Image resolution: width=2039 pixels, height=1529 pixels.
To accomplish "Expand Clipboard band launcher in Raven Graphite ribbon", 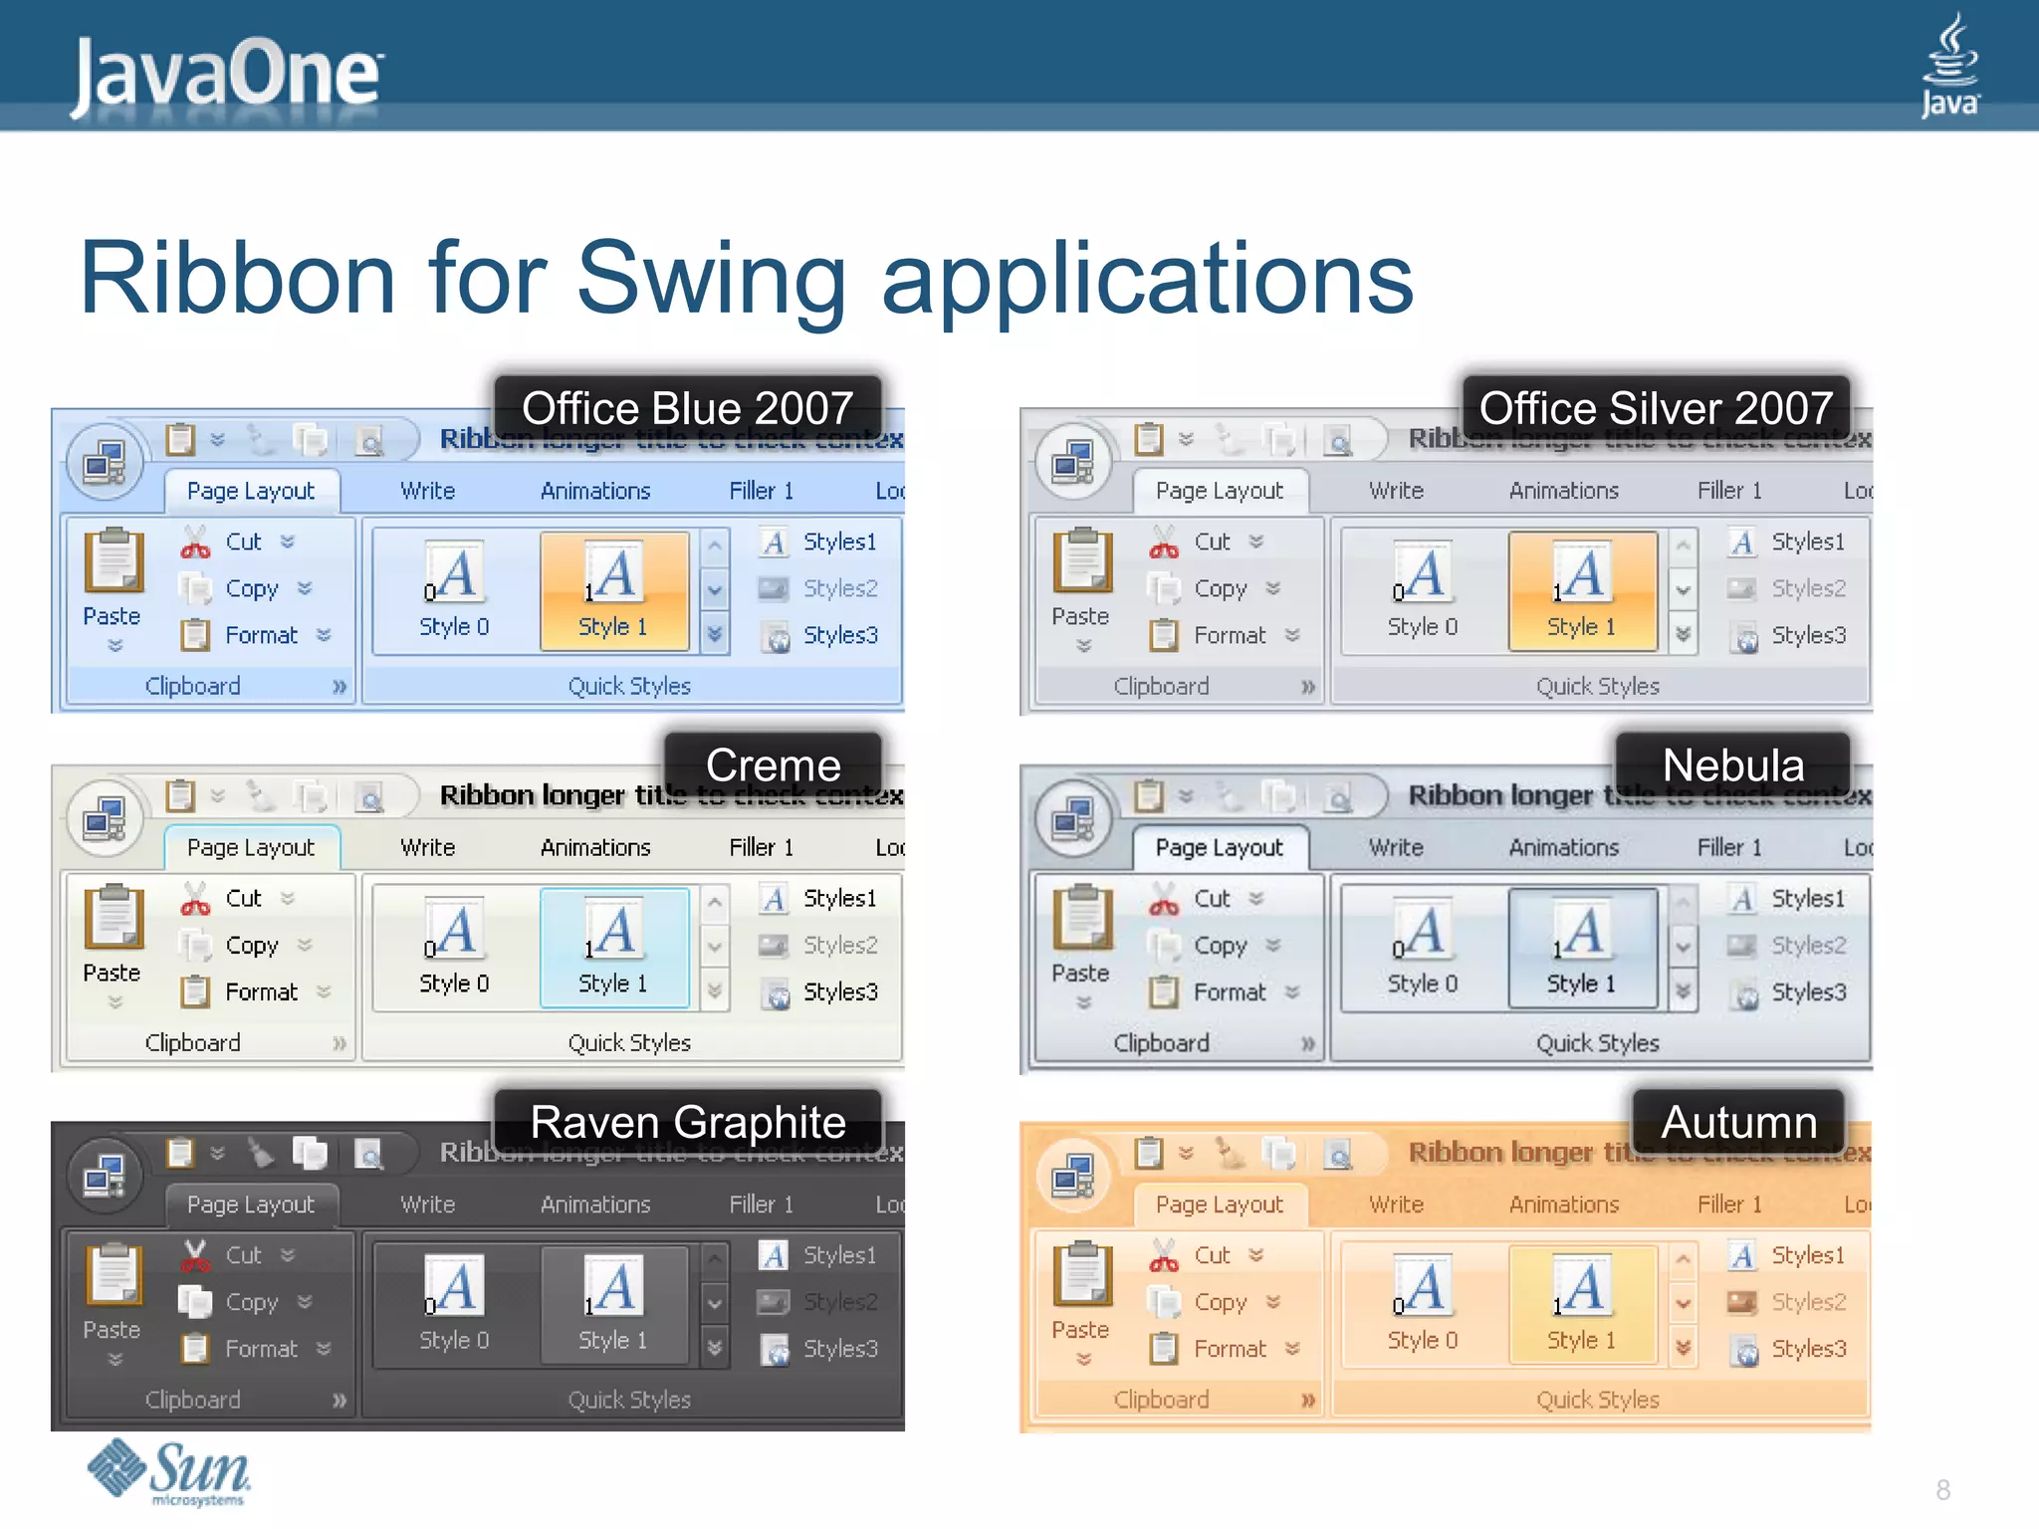I will pos(339,1400).
